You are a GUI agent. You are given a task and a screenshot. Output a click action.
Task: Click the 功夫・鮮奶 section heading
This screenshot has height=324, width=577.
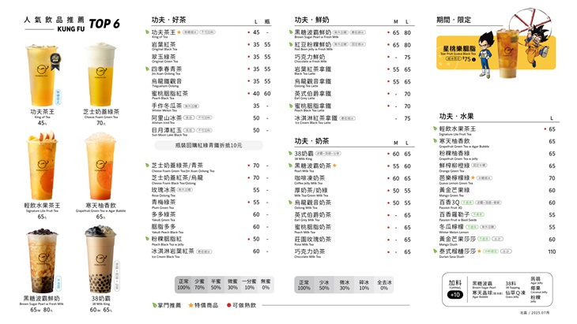pyautogui.click(x=311, y=20)
